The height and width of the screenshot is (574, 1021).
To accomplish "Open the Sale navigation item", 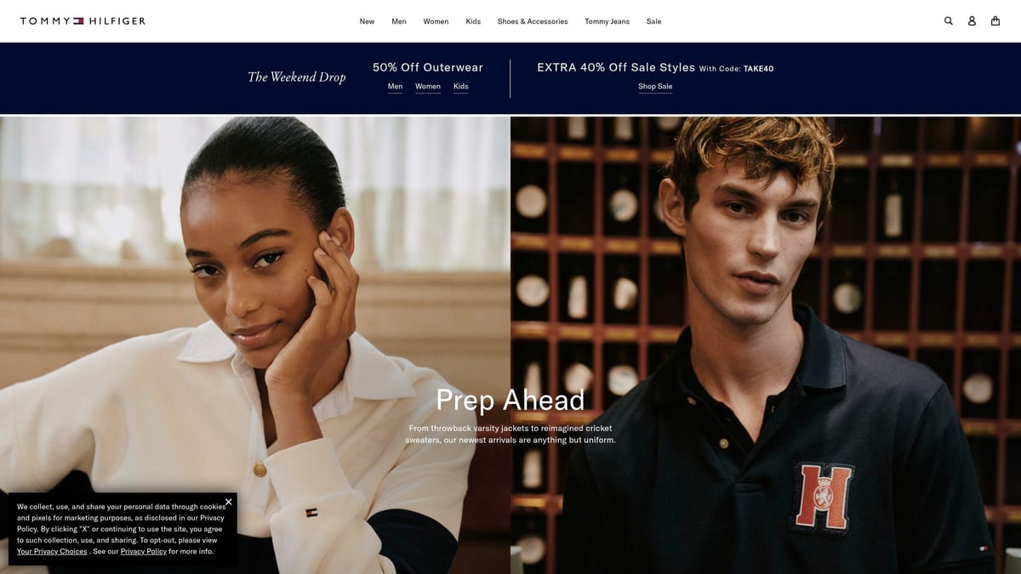I will point(653,21).
